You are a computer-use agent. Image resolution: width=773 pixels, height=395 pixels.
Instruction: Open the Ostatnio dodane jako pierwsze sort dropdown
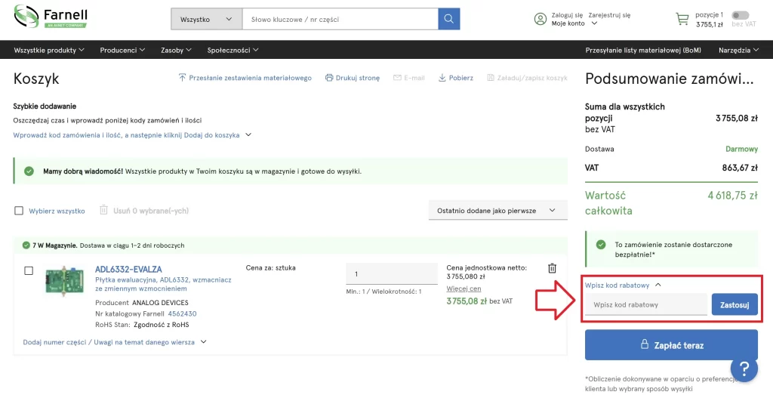[x=498, y=211]
